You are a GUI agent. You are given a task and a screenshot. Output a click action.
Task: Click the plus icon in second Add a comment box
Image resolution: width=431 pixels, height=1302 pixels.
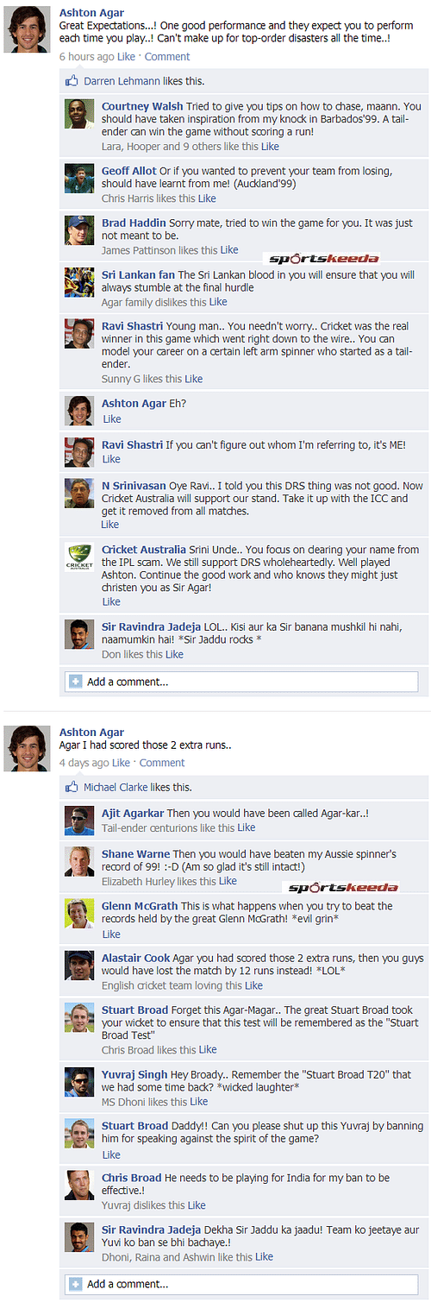(x=76, y=1283)
